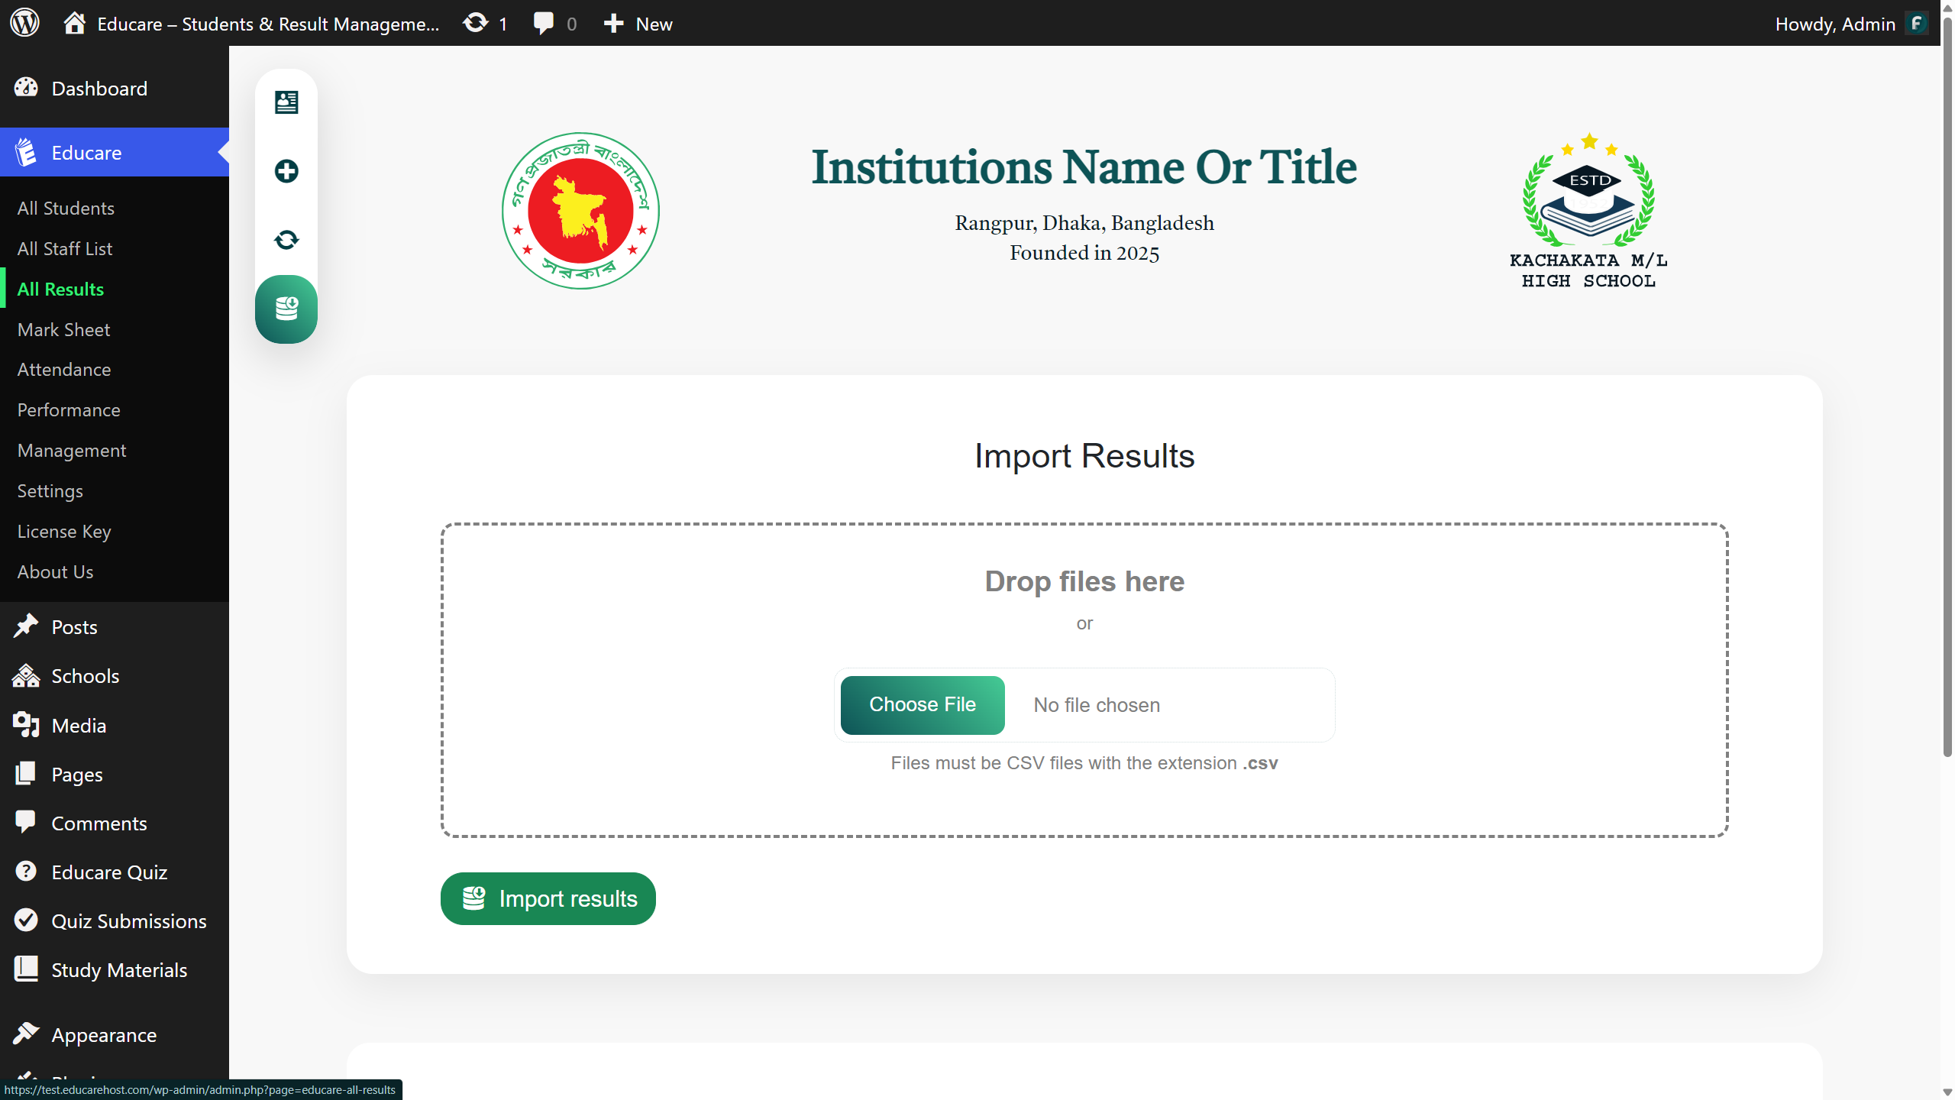Click the Media label in sidebar
Screen dimensions: 1955x1100
(79, 725)
